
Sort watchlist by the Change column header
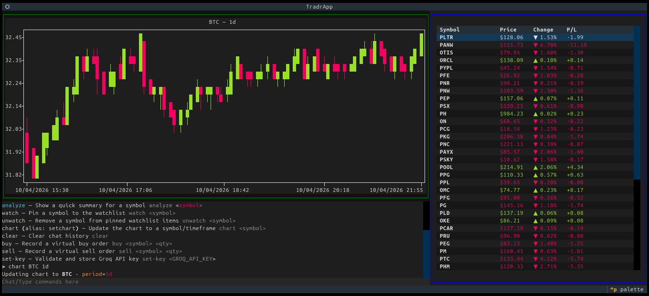click(543, 30)
